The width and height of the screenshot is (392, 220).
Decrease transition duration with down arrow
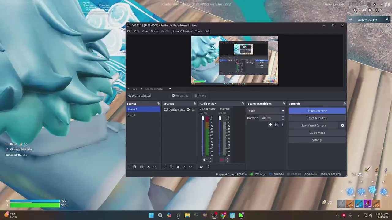point(283,119)
